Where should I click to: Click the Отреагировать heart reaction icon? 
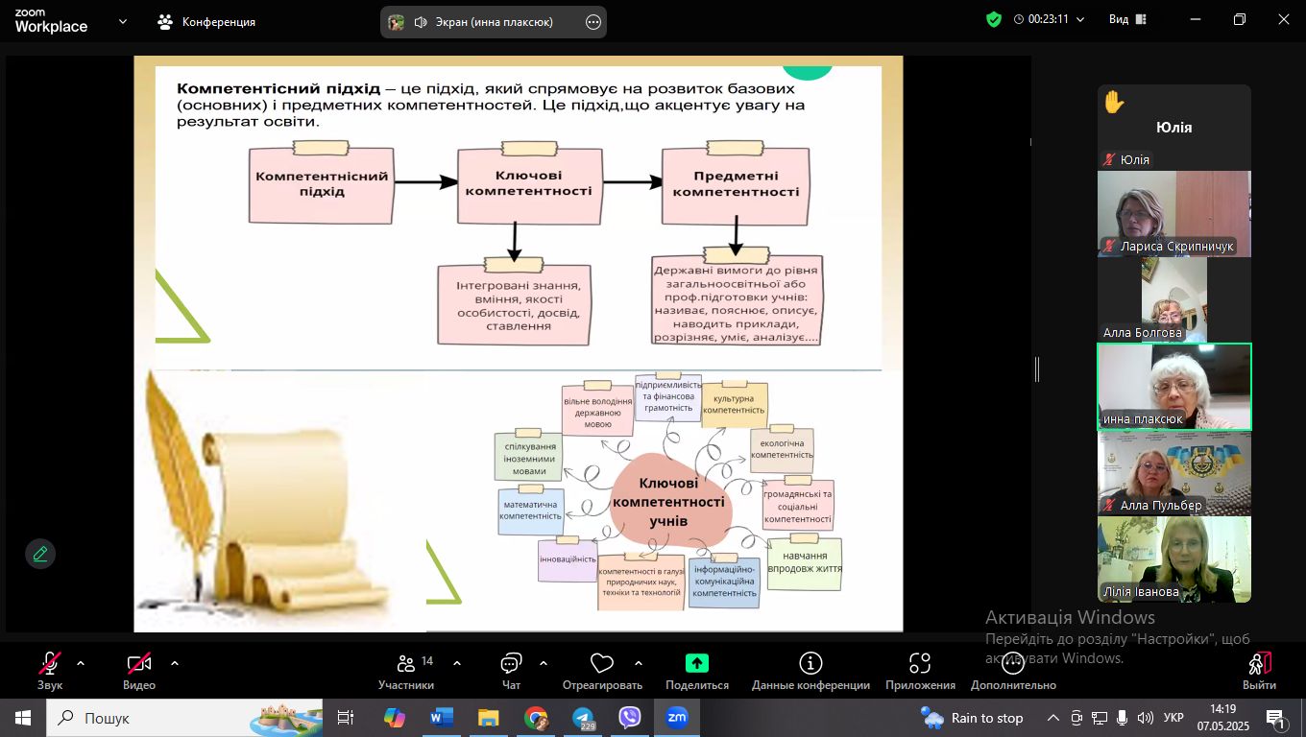click(x=602, y=671)
